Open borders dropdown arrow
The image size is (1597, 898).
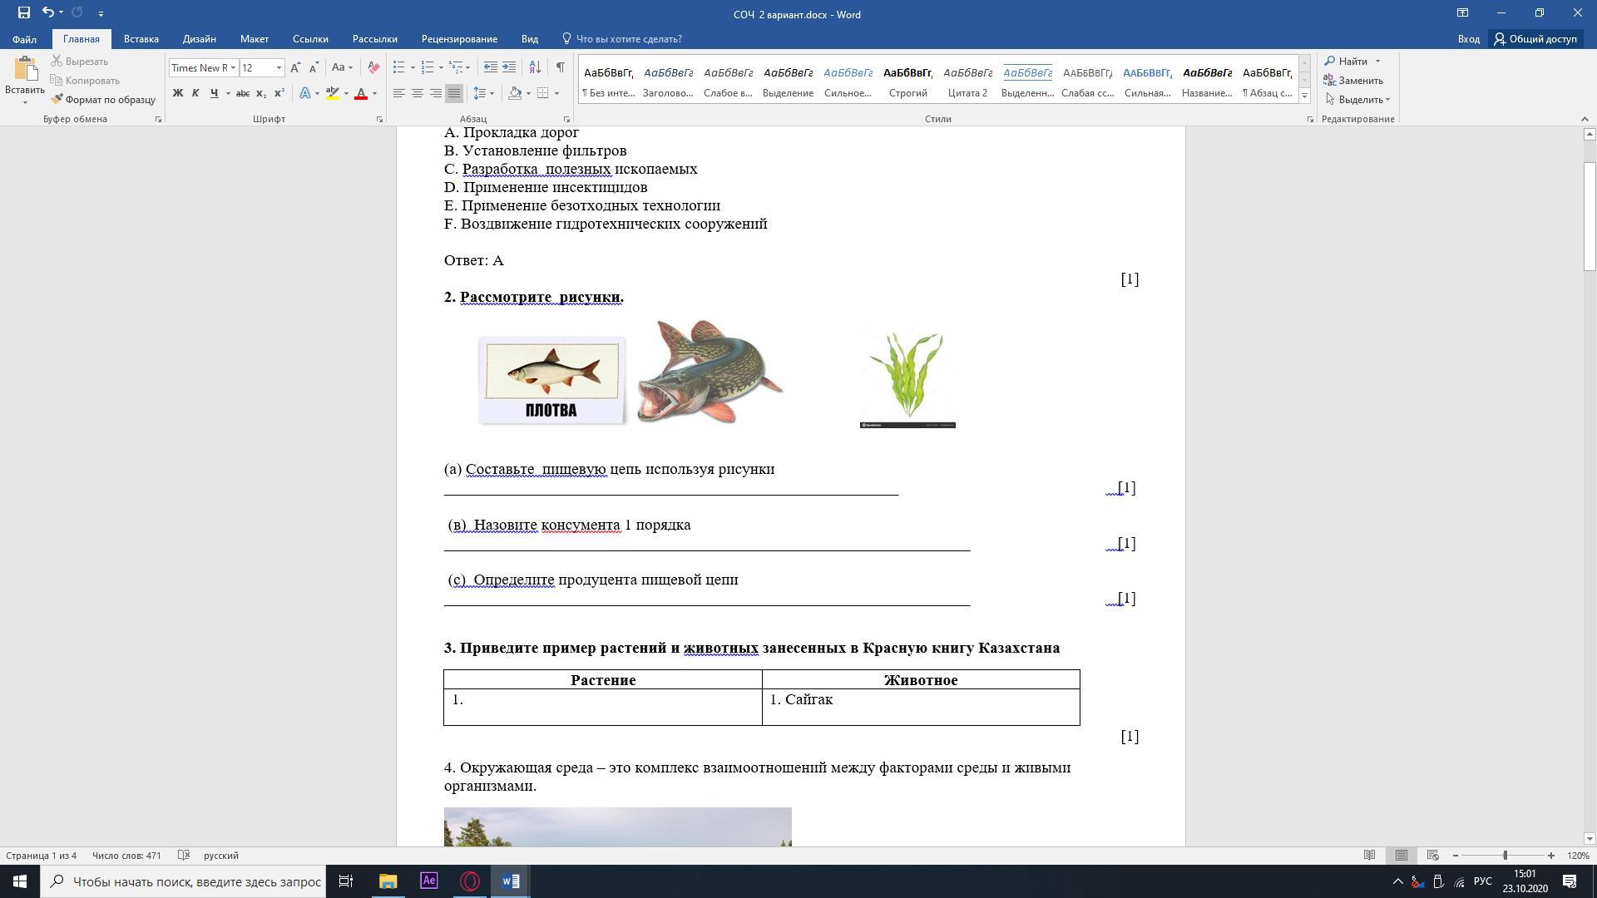click(x=556, y=93)
